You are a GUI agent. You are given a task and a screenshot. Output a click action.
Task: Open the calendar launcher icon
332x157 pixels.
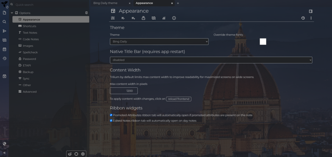(4, 49)
